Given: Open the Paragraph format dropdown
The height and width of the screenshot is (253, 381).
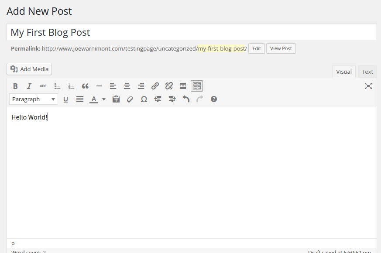Looking at the screenshot, I should pos(34,99).
